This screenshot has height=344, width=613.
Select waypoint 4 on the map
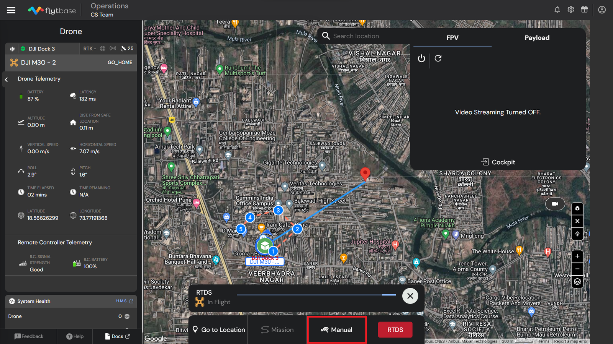(250, 217)
